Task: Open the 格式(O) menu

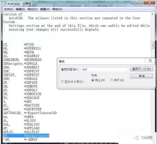Action: click(32, 9)
